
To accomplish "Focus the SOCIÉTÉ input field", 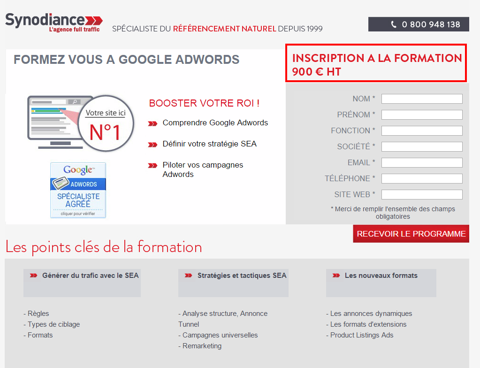I will pyautogui.click(x=422, y=146).
